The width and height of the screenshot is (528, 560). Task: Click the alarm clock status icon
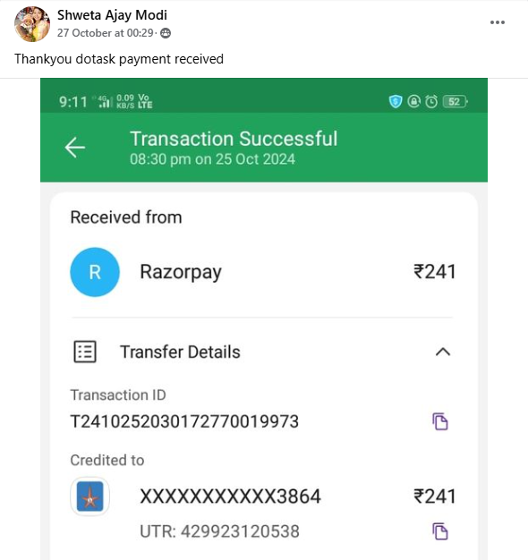431,101
